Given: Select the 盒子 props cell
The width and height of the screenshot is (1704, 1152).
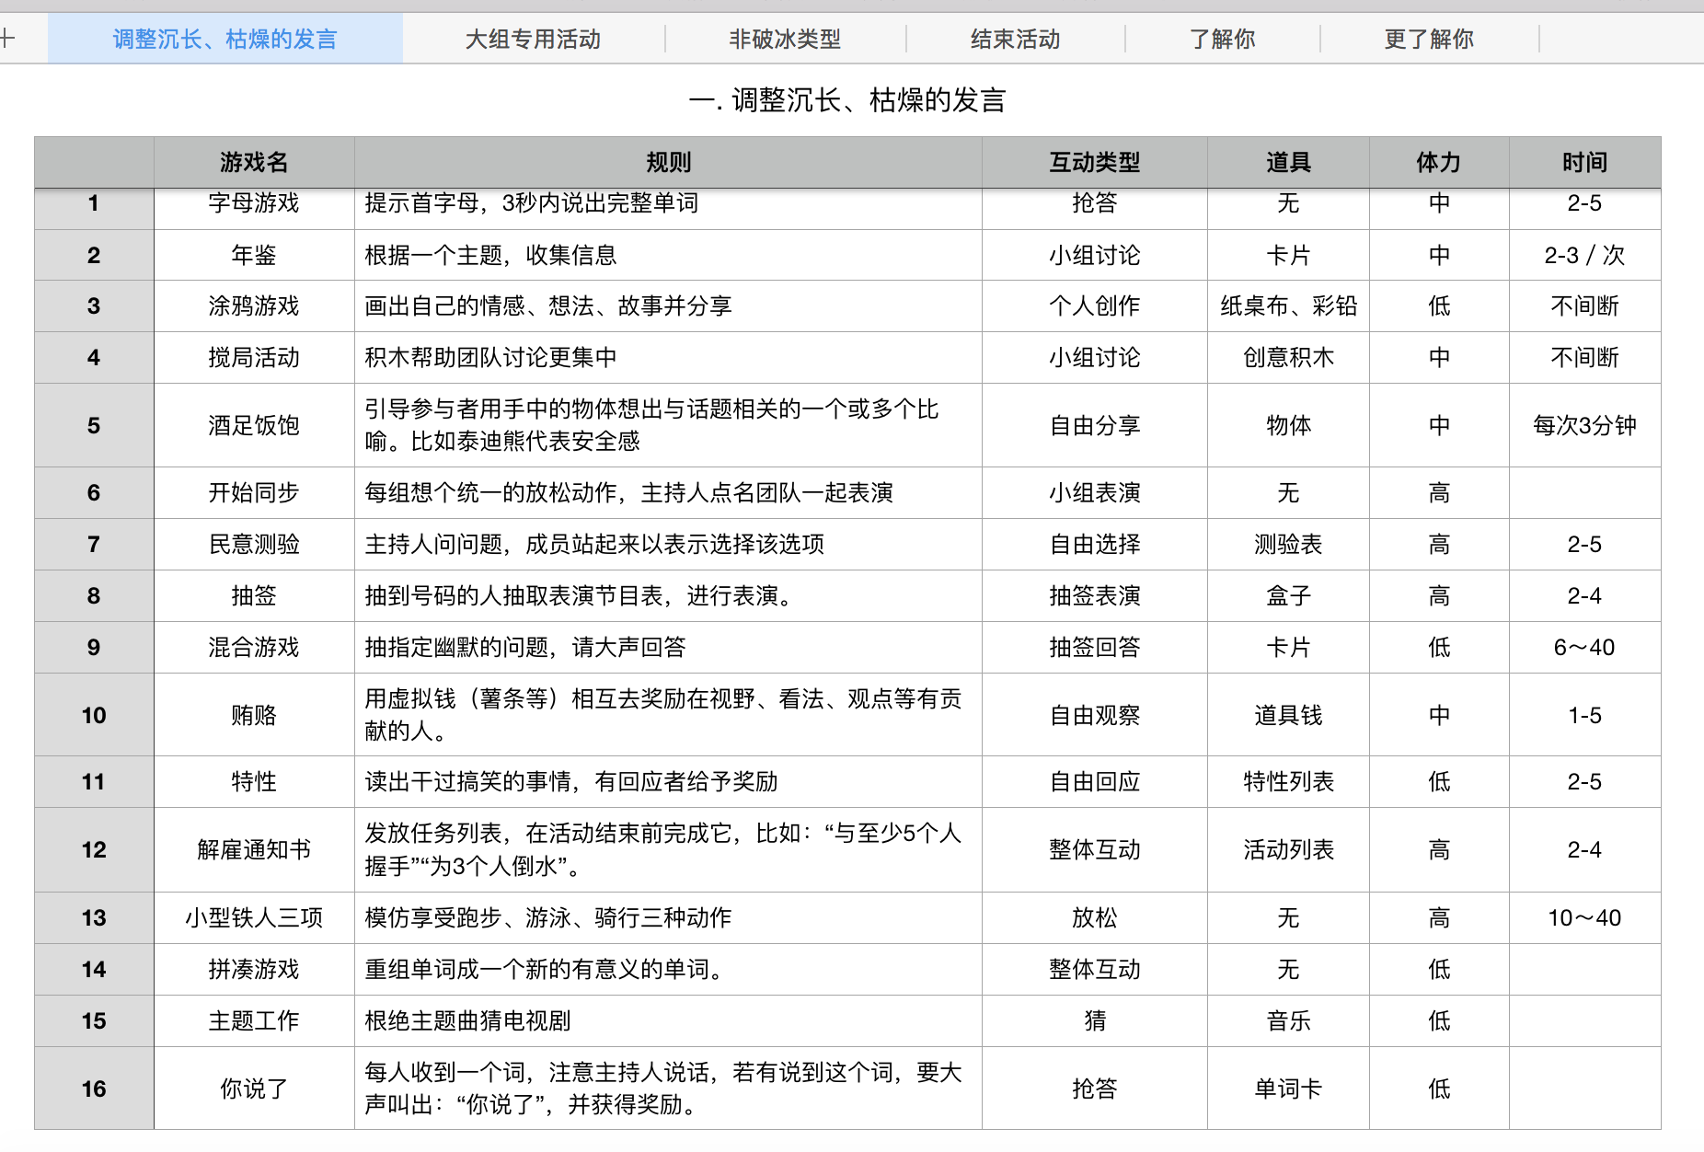Looking at the screenshot, I should click(x=1288, y=595).
